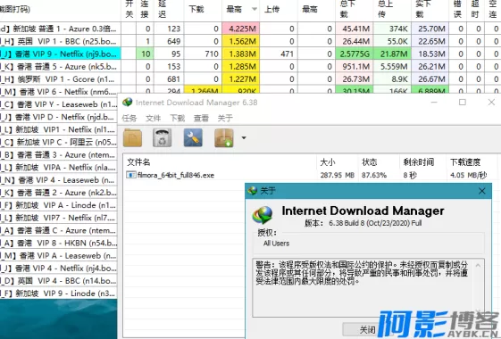Image resolution: width=501 pixels, height=339 pixels.
Task: Click the 最高 column sort arrow
Action: [x=255, y=9]
